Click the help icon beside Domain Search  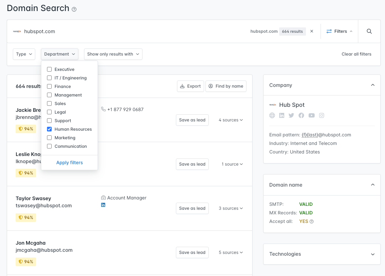(74, 9)
